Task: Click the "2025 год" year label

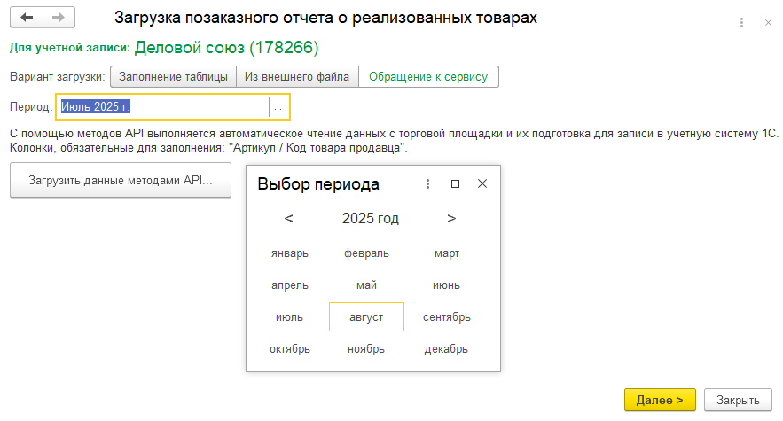Action: point(370,218)
